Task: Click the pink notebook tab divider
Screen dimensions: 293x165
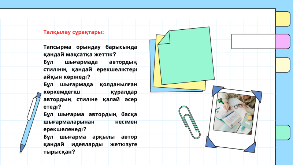Action: pos(283,41)
